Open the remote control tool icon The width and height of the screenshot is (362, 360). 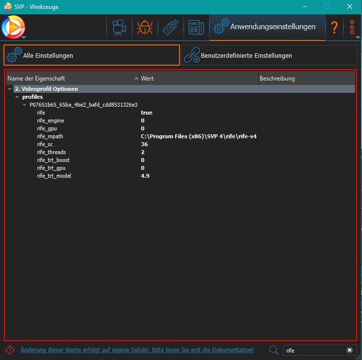[171, 27]
